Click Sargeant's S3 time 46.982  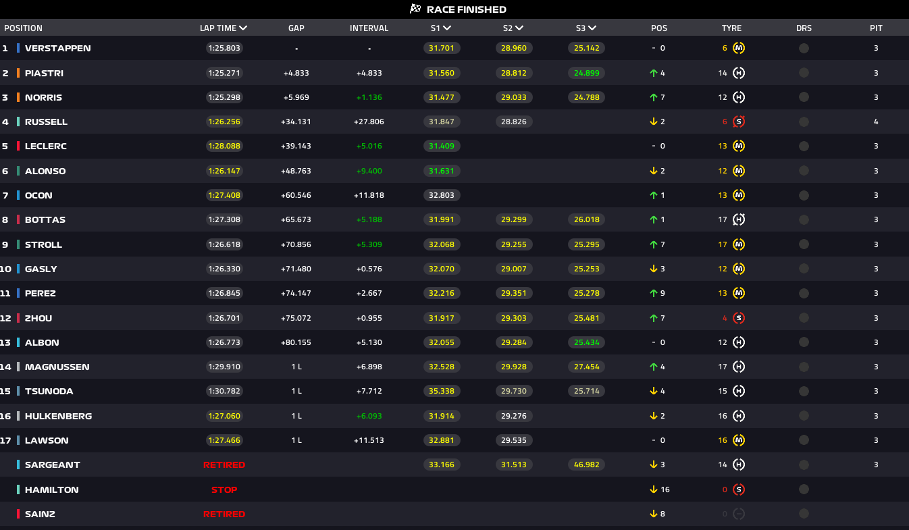(x=587, y=465)
